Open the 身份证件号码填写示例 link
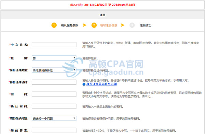The height and width of the screenshot is (134, 205). (101, 84)
